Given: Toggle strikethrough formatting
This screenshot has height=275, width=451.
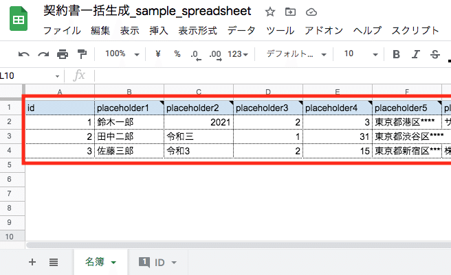Looking at the screenshot, I should [435, 54].
